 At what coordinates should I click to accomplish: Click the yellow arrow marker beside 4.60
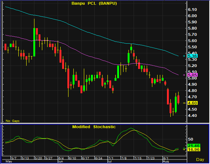[x=184, y=103]
